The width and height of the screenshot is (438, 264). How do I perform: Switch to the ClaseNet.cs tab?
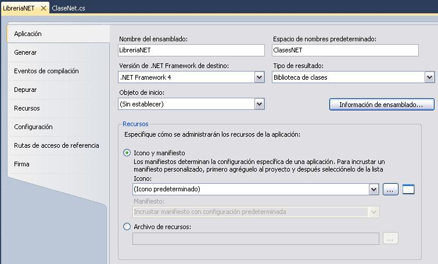click(x=69, y=8)
